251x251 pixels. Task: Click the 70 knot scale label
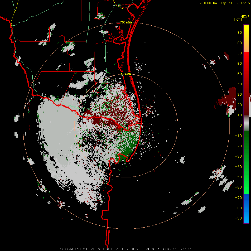click(x=240, y=53)
